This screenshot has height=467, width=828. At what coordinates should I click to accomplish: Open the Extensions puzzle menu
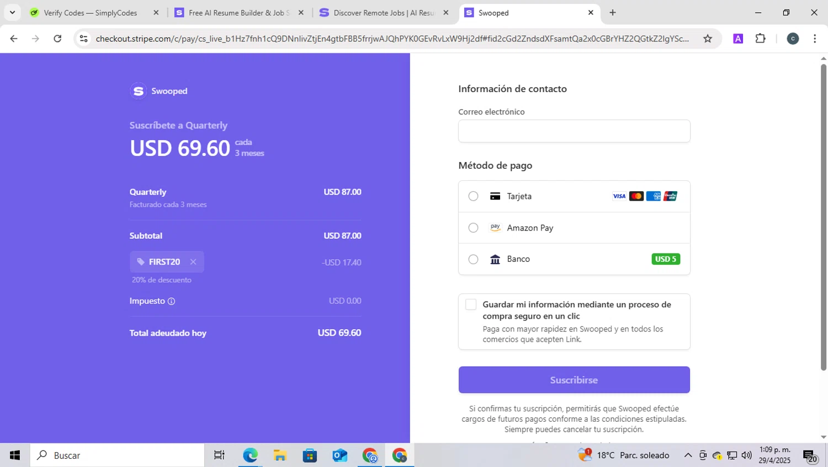tap(761, 39)
